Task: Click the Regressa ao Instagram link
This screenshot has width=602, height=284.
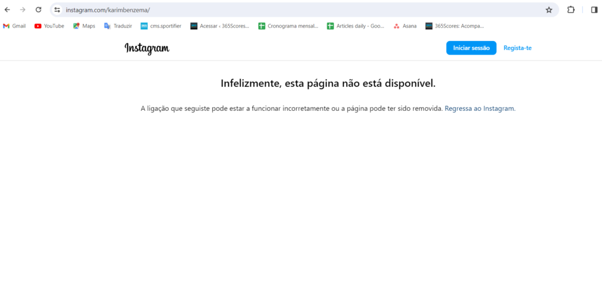Action: click(480, 109)
